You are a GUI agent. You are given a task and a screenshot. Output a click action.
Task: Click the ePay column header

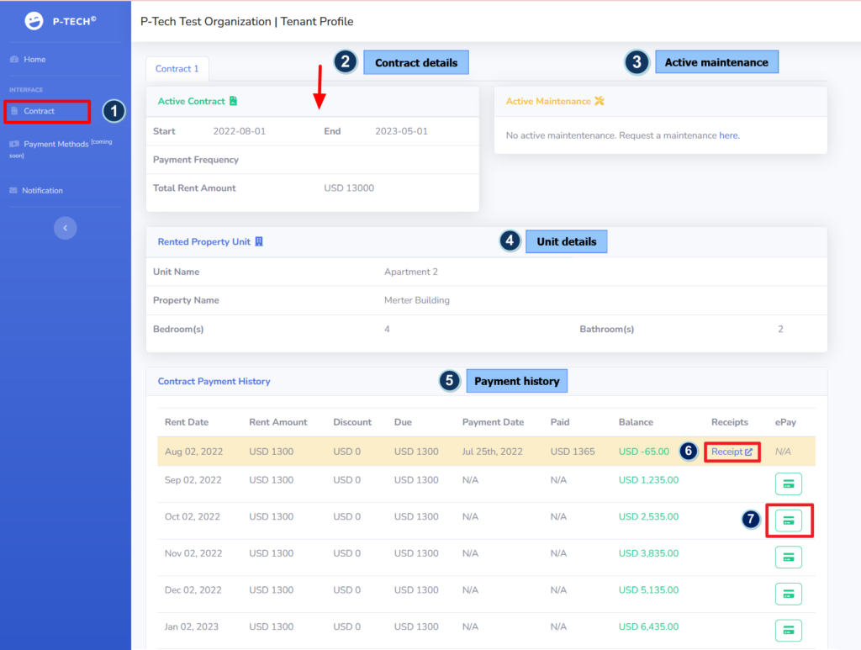click(x=786, y=422)
